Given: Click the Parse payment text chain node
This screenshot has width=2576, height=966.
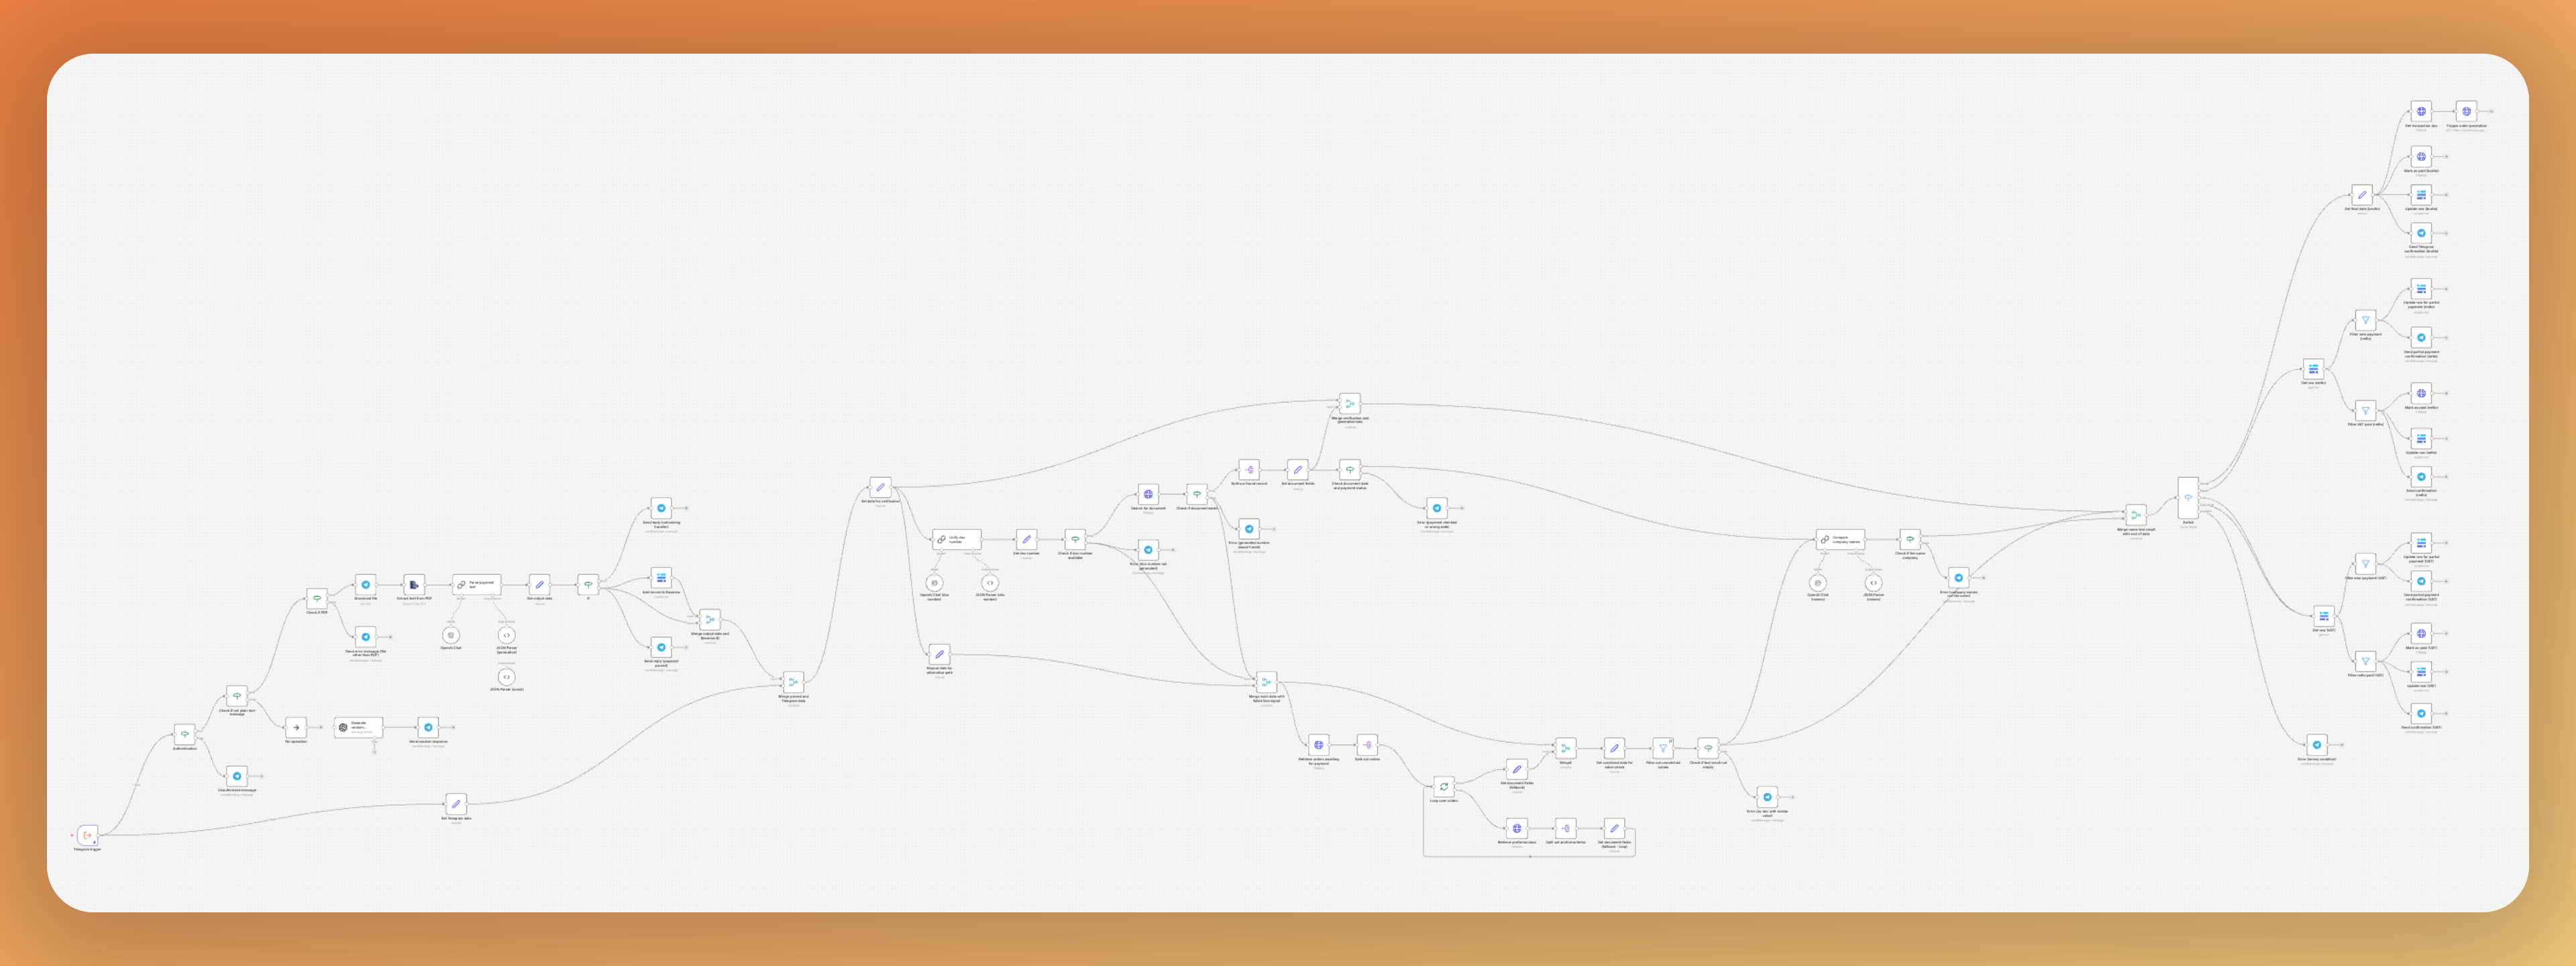Looking at the screenshot, I should click(477, 584).
